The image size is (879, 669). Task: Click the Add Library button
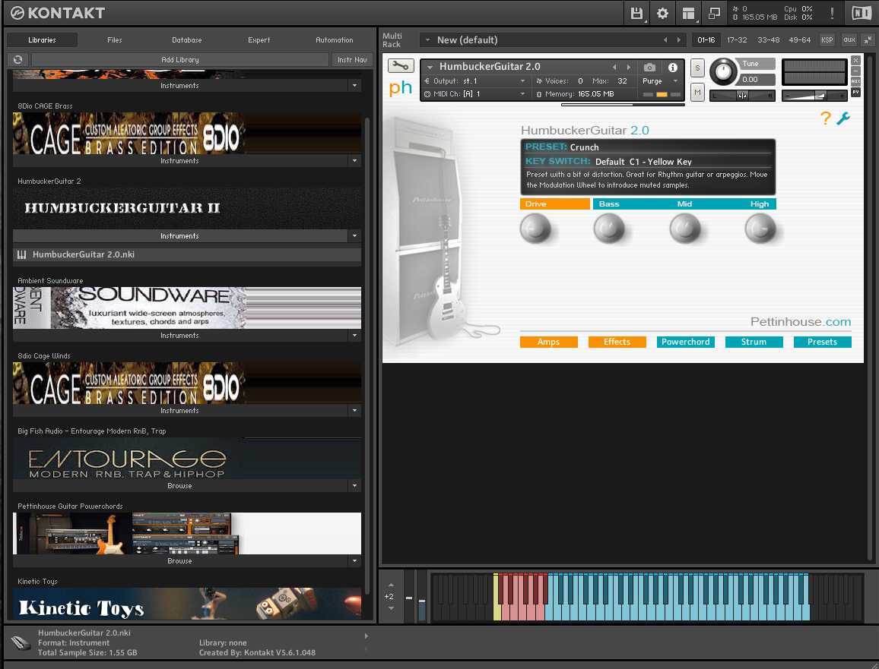click(180, 59)
